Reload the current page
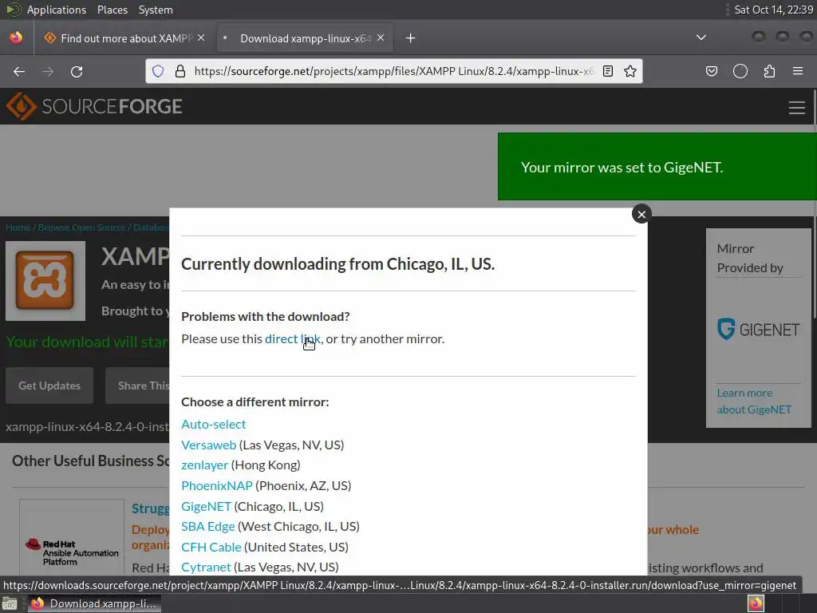The height and width of the screenshot is (613, 817). 77,71
